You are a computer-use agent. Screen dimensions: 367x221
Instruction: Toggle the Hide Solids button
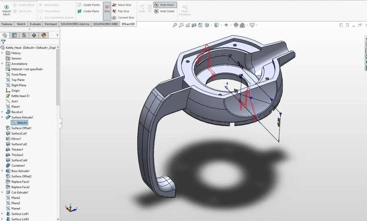click(x=165, y=11)
